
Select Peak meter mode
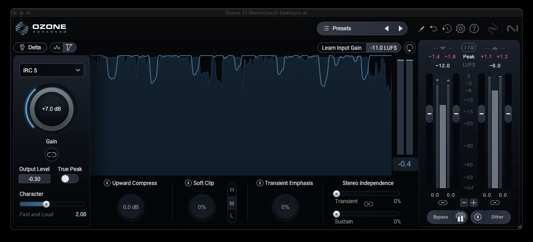469,57
